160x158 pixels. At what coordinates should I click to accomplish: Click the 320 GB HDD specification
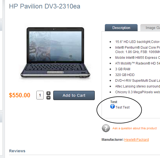pos(125,75)
